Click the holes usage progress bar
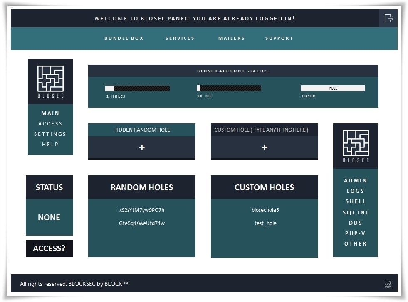The width and height of the screenshot is (408, 302). point(137,88)
